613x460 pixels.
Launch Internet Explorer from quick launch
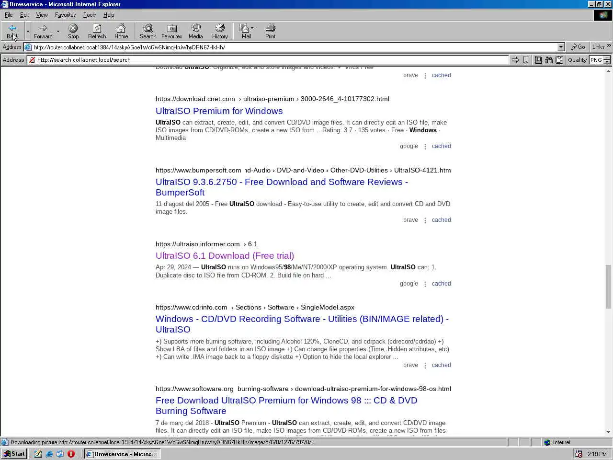[x=49, y=454]
